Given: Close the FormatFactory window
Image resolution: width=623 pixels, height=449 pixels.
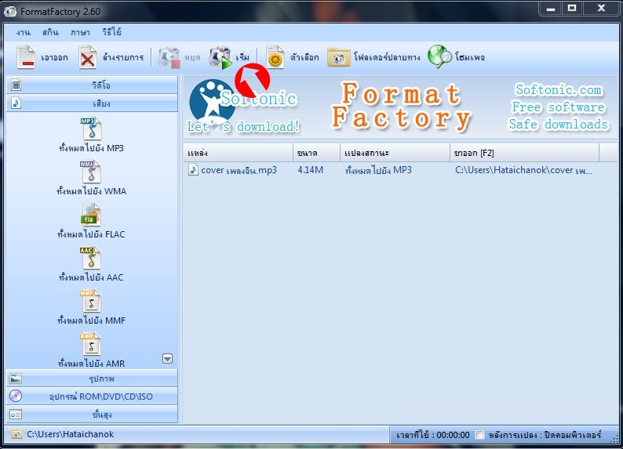Looking at the screenshot, I should pyautogui.click(x=601, y=9).
